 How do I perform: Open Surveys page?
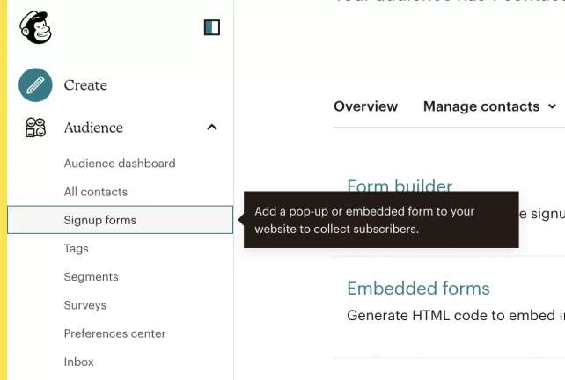(x=85, y=305)
